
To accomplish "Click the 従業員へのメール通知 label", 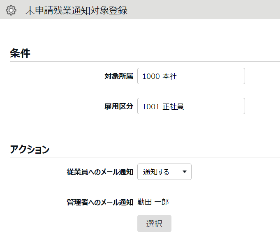I will click(100, 172).
